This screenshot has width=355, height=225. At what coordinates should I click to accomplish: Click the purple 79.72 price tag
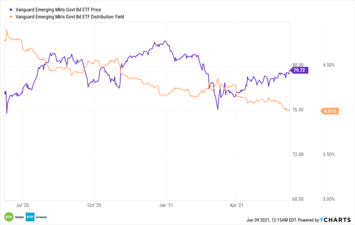[300, 70]
